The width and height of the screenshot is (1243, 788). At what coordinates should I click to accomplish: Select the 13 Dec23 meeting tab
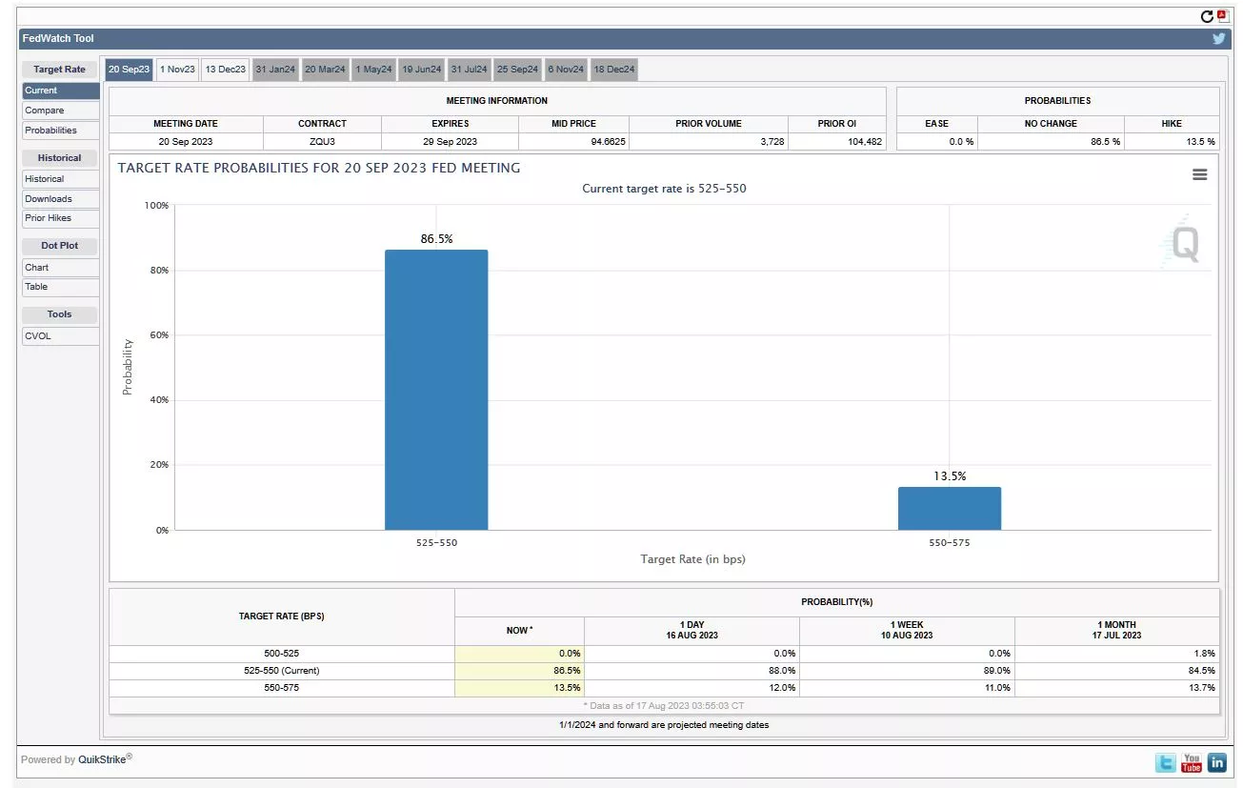[x=226, y=70]
